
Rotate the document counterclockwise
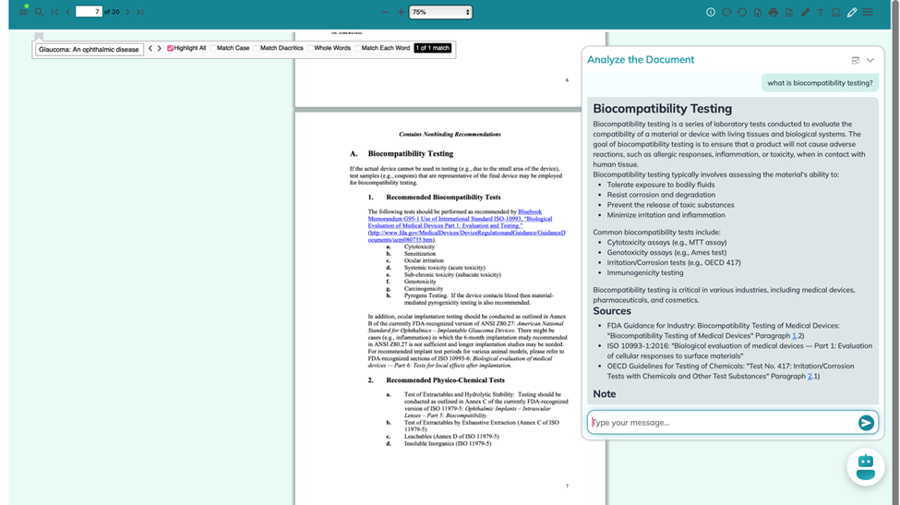click(742, 12)
